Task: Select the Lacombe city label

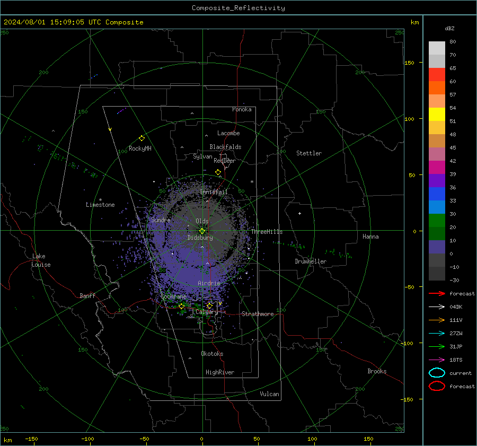Action: click(228, 133)
